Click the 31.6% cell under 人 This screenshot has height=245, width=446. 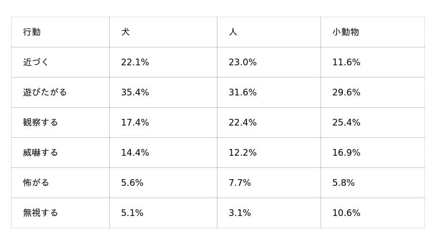pyautogui.click(x=243, y=93)
